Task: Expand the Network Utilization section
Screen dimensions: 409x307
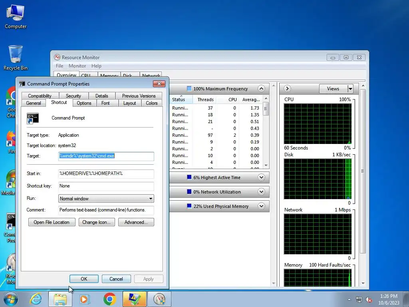Action: (261, 191)
